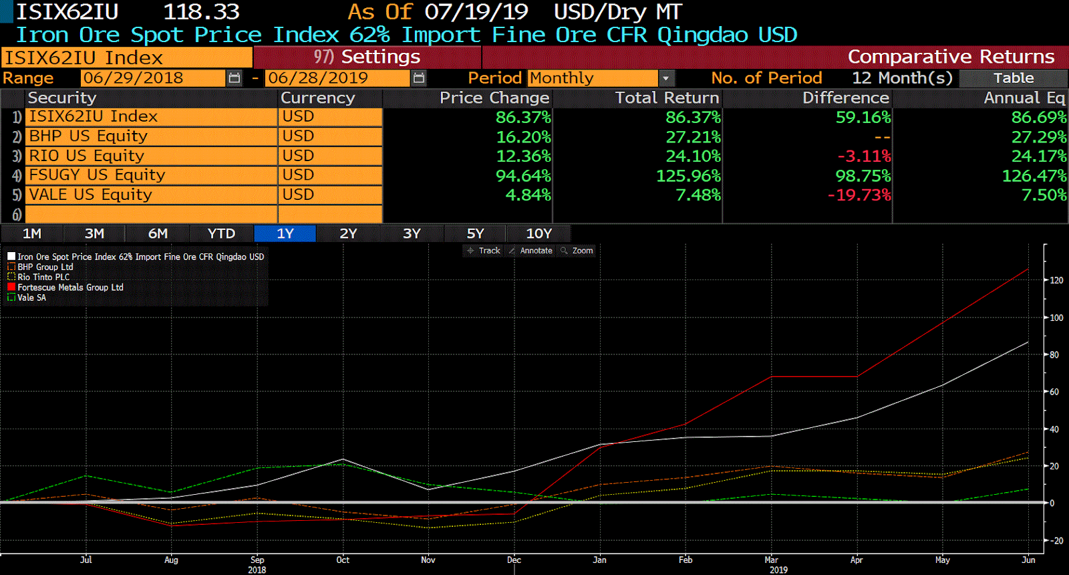This screenshot has height=575, width=1069.
Task: Select the BHP US Equity security row
Action: coord(151,136)
